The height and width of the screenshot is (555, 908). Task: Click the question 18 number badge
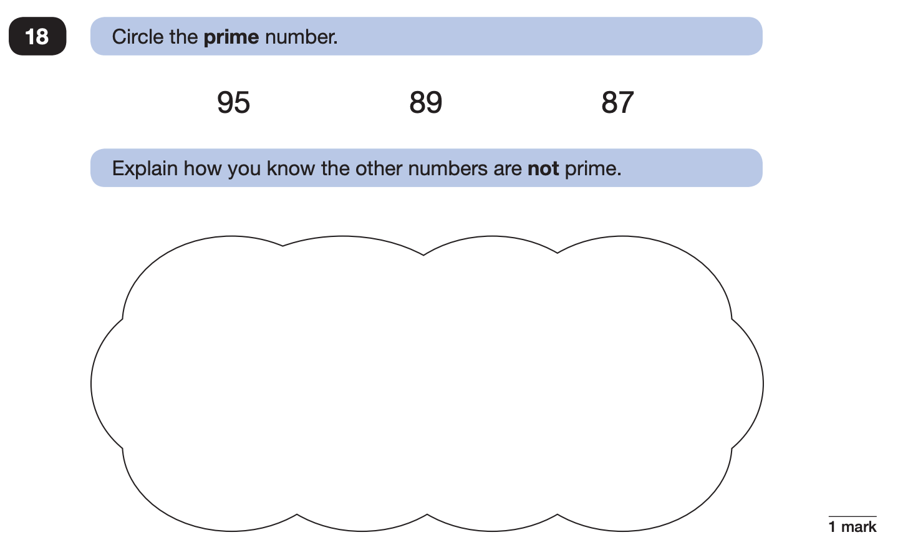37,36
